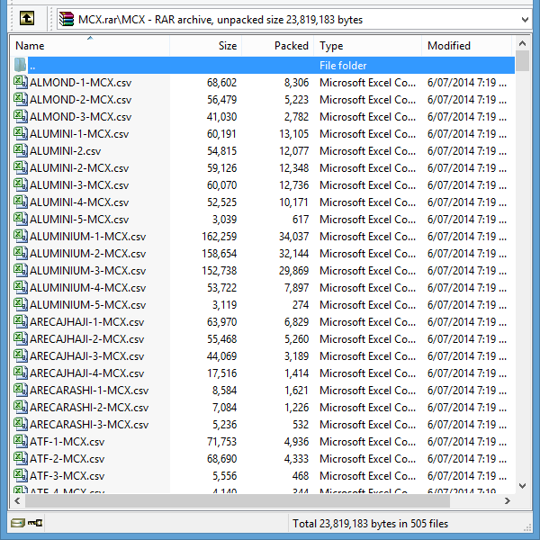Click the vertical scrollbar down arrow
The width and height of the screenshot is (540, 540).
point(522,486)
